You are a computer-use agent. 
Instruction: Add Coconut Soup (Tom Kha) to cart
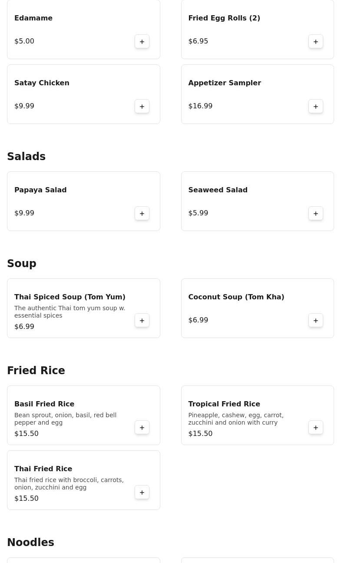(x=316, y=320)
